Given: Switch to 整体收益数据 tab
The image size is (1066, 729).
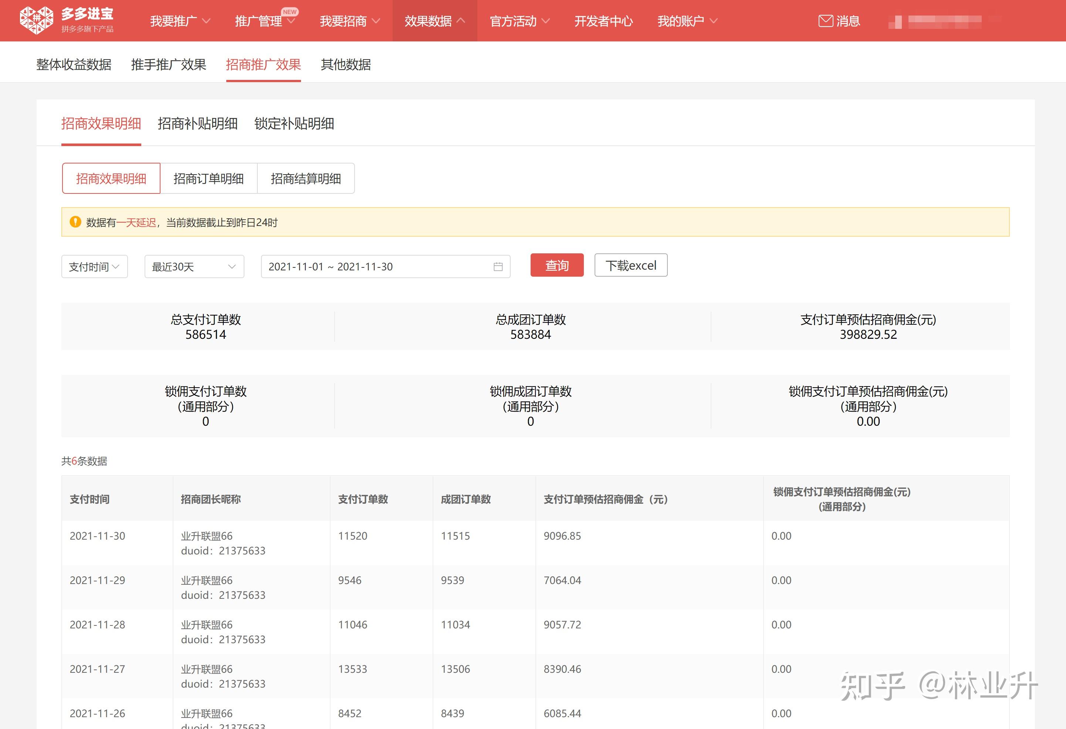Looking at the screenshot, I should (74, 65).
